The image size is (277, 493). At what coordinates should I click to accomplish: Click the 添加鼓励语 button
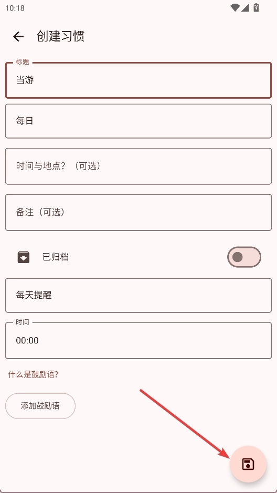click(x=40, y=406)
